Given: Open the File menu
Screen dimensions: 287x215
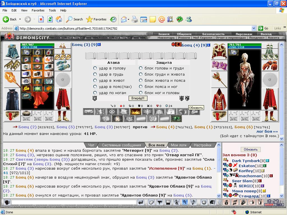Looking at the screenshot, I should click(5, 10).
